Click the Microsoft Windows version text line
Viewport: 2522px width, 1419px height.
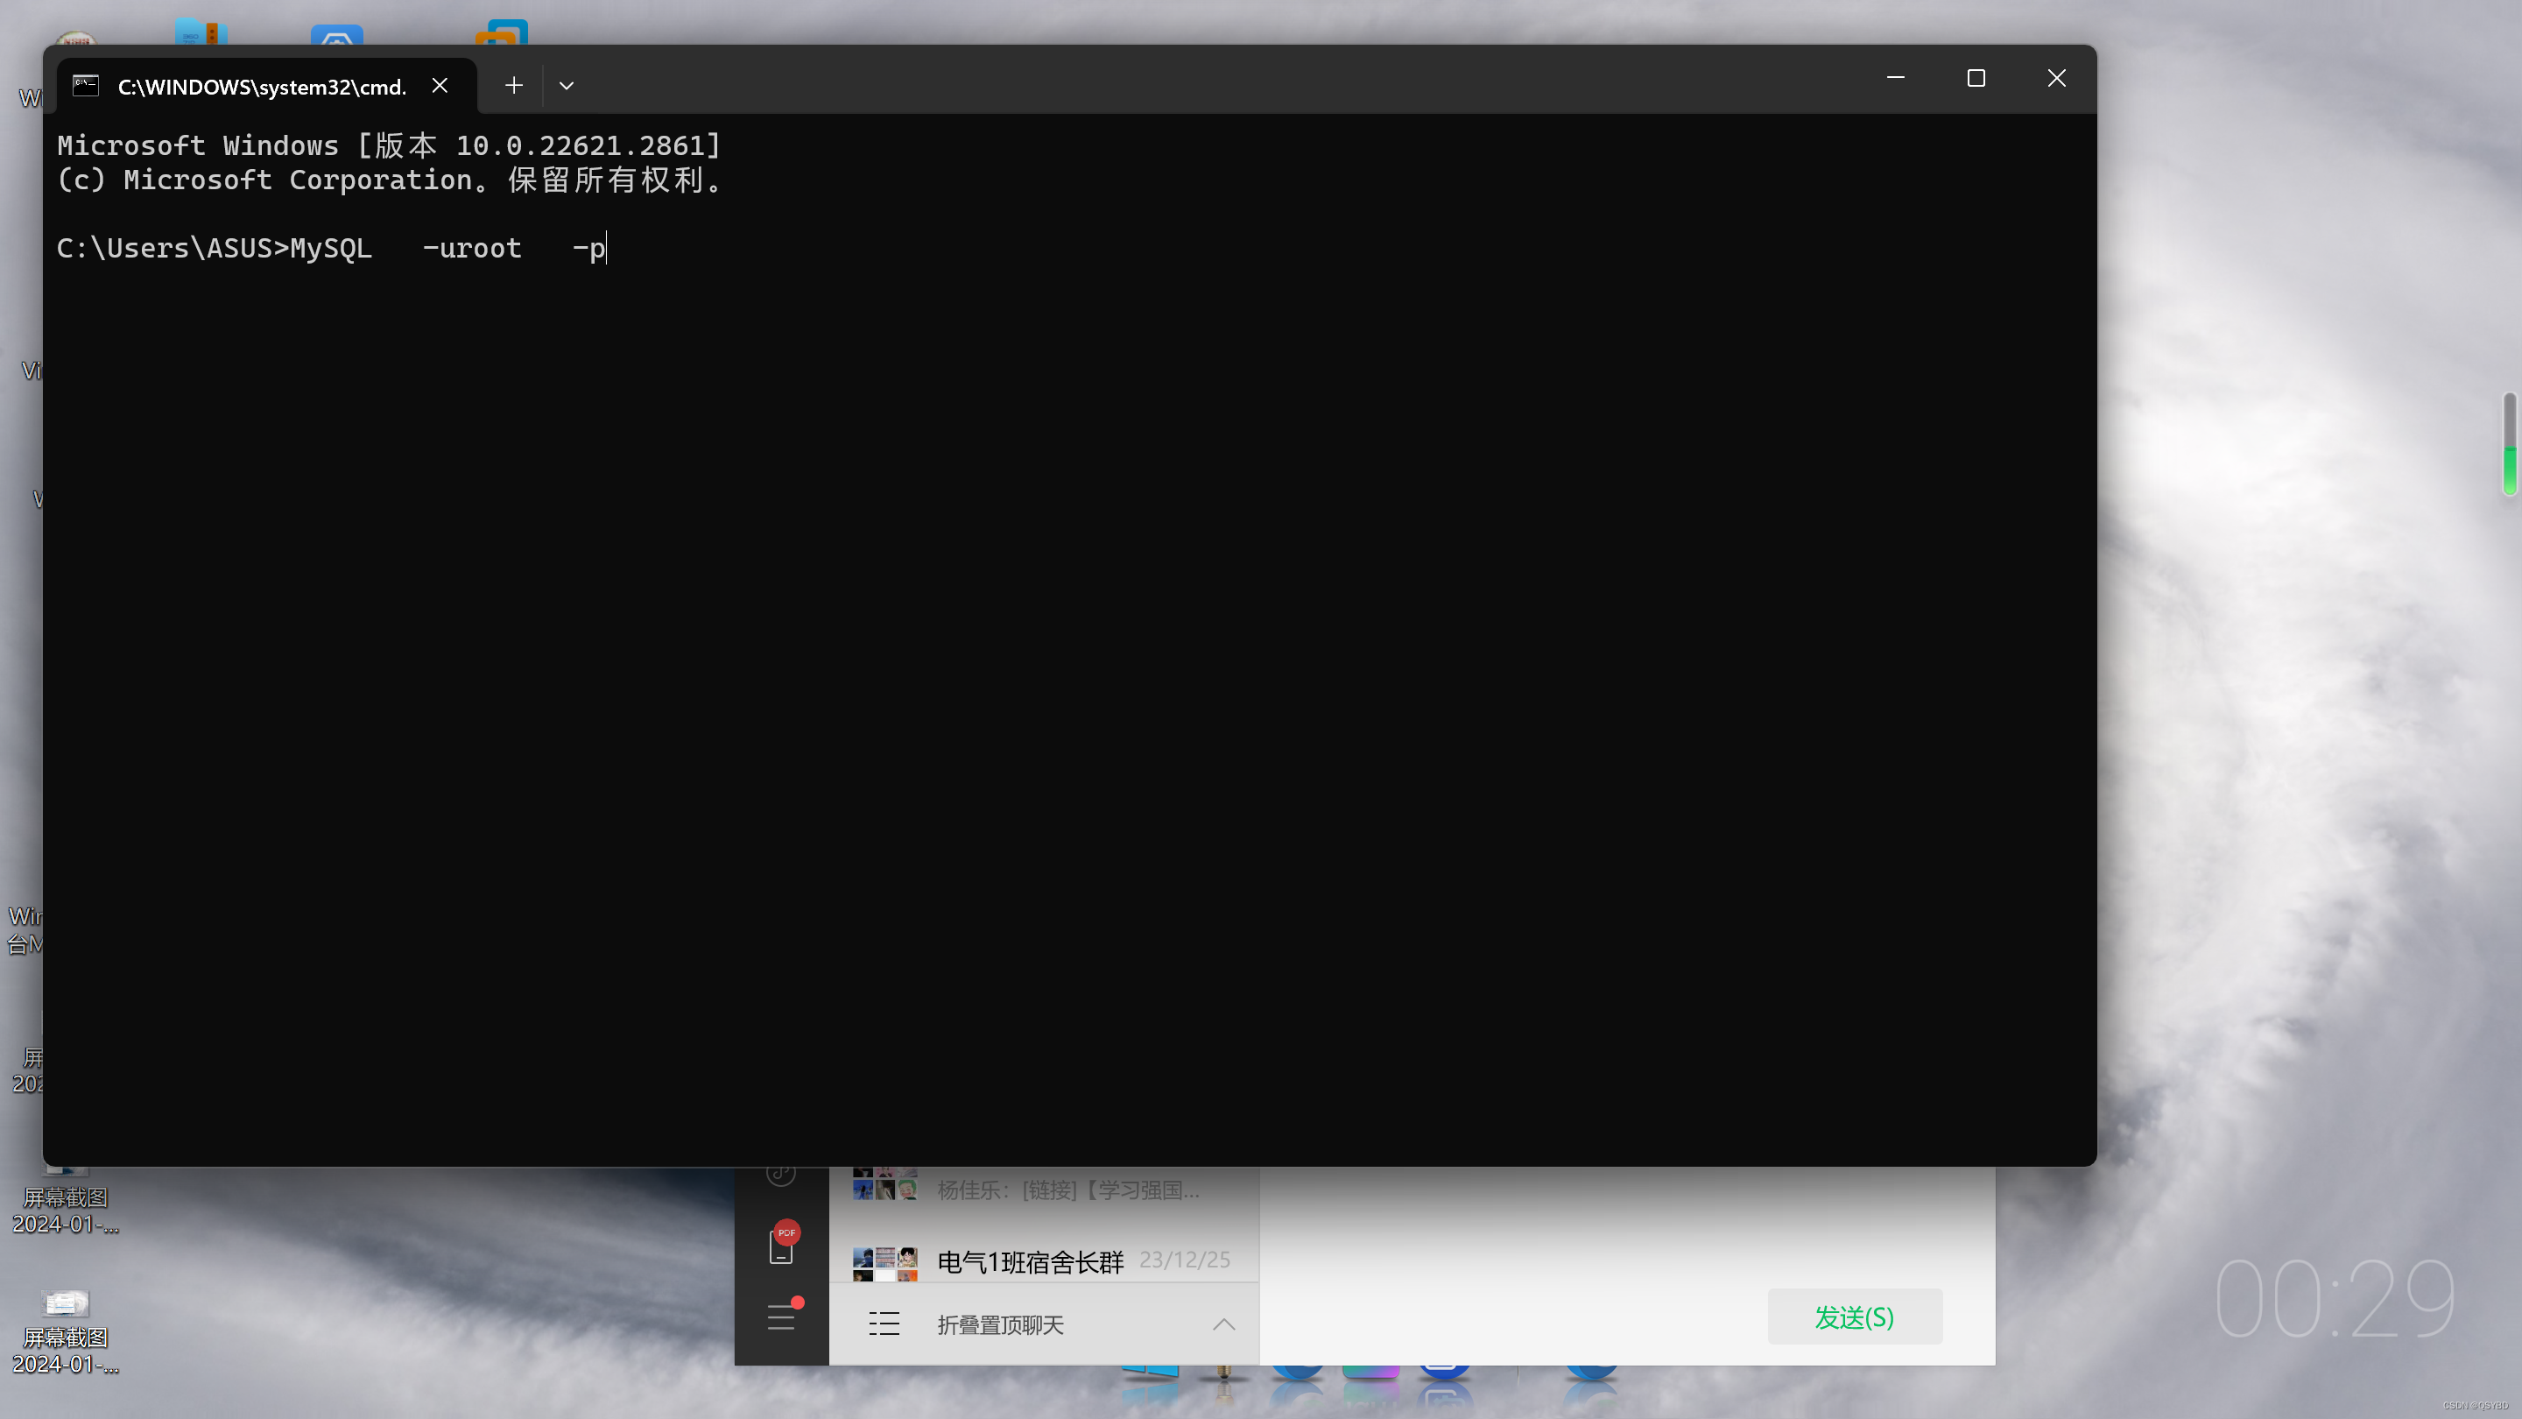389,146
